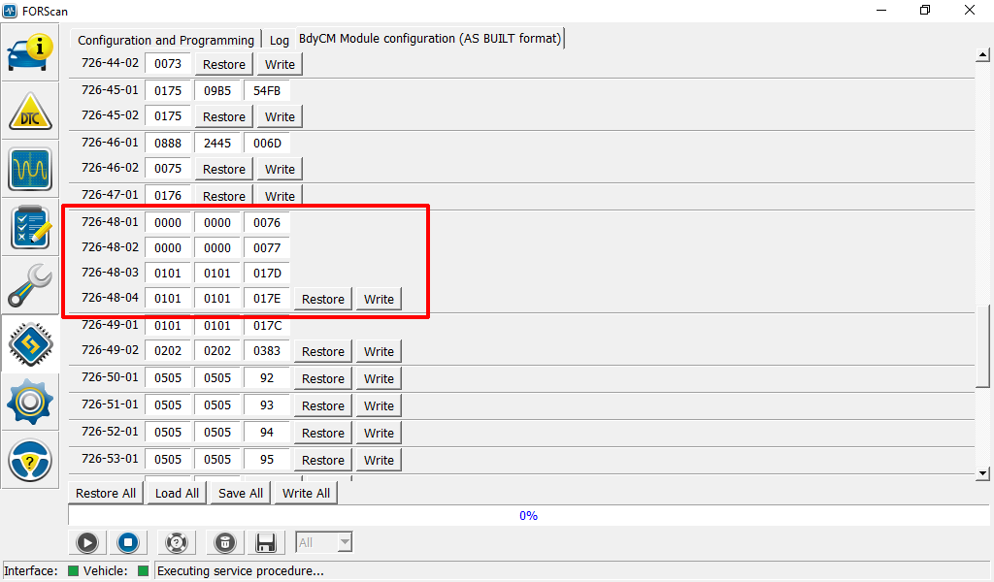Image resolution: width=994 pixels, height=582 pixels.
Task: Click the Load All button
Action: pos(177,494)
